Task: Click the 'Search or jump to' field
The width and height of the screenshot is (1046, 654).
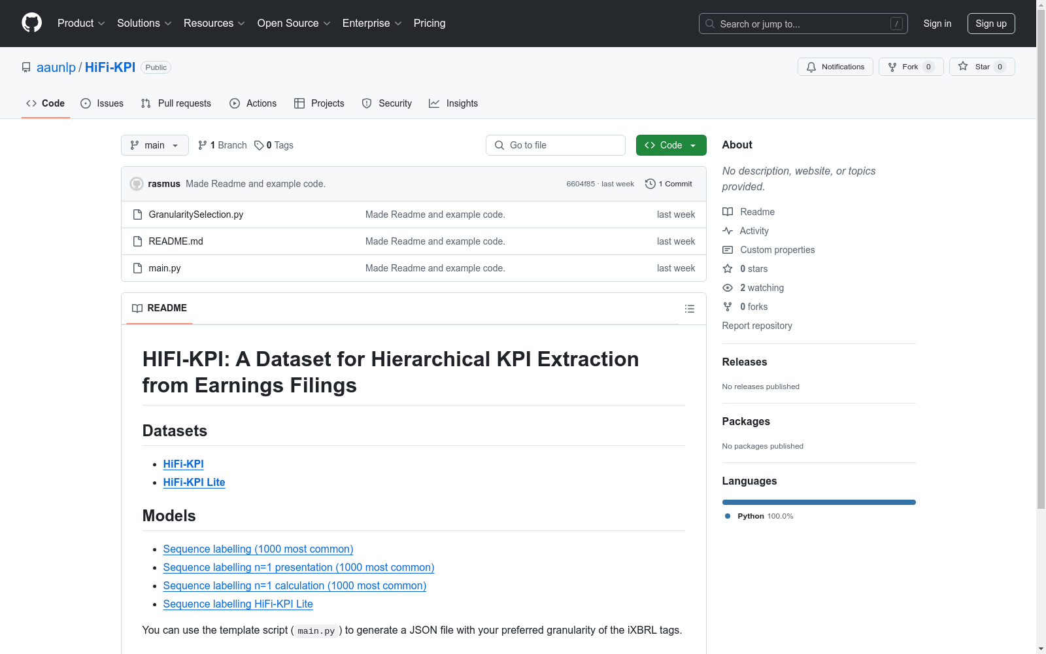Action: click(x=803, y=24)
